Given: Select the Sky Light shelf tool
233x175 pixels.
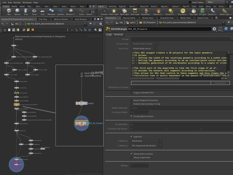Looking at the screenshot, I should 194,12.
